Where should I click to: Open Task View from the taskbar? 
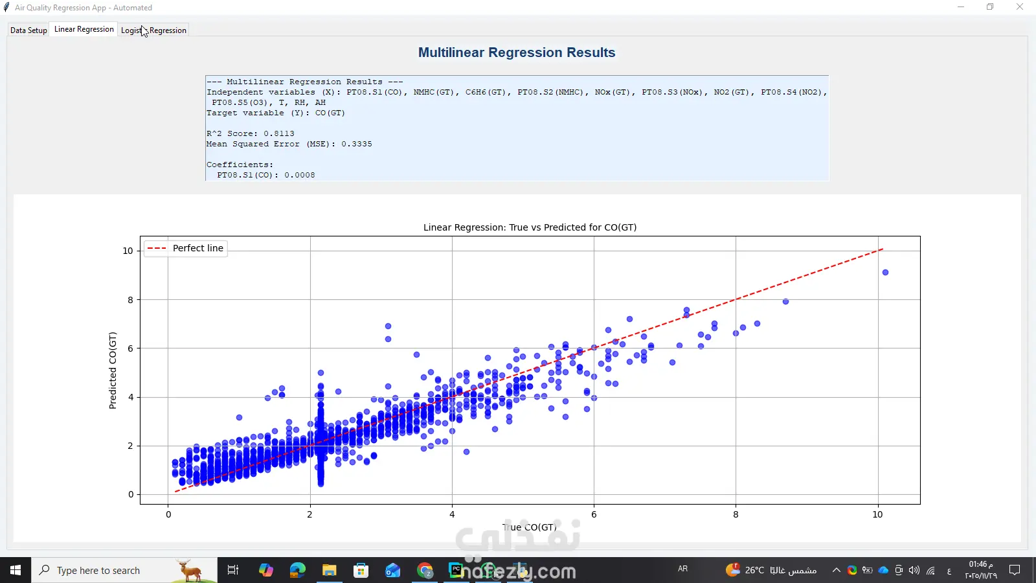(x=233, y=570)
